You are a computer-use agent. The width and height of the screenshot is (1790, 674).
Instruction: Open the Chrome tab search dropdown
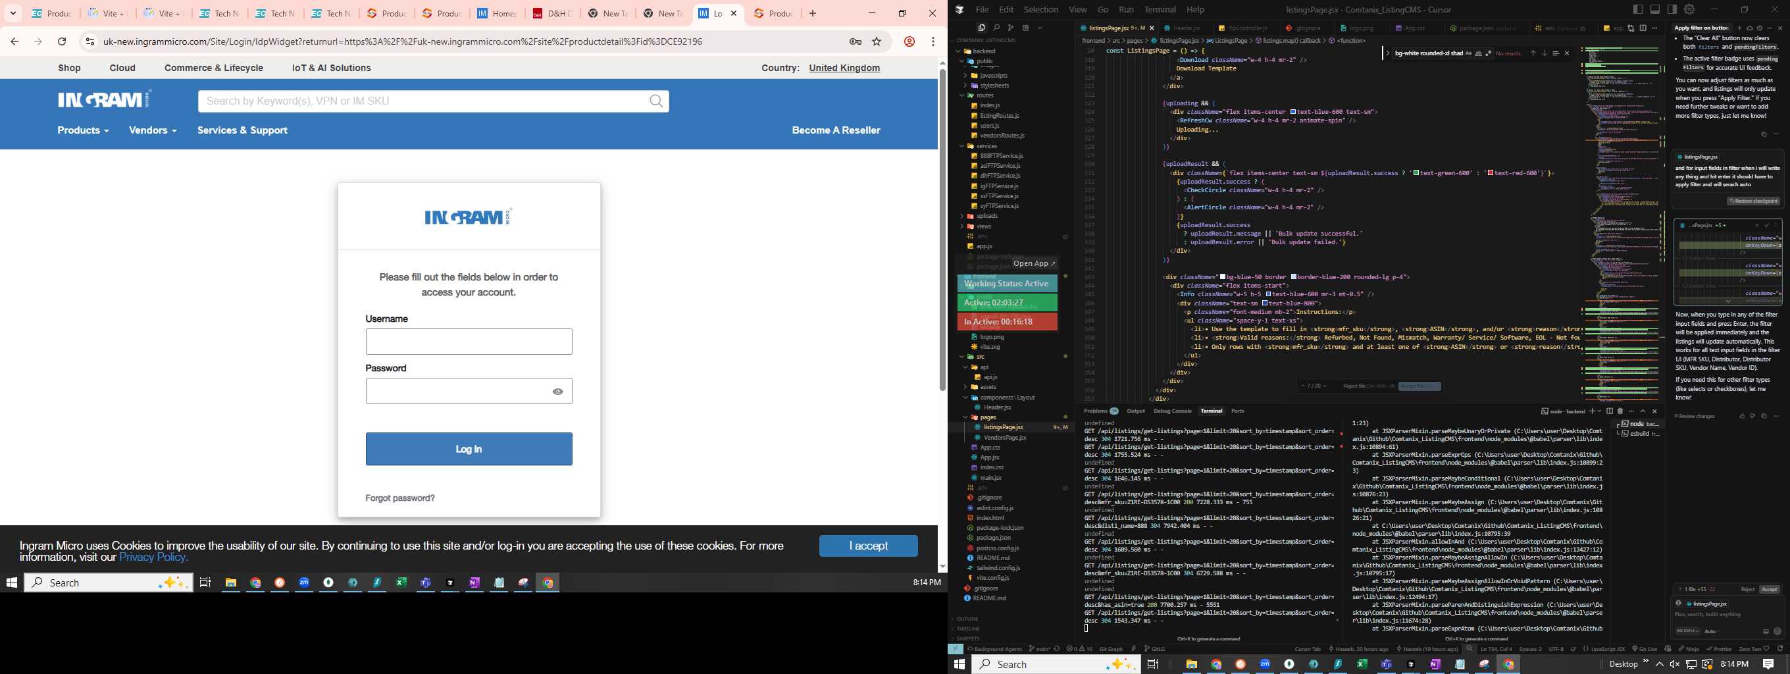coord(13,13)
